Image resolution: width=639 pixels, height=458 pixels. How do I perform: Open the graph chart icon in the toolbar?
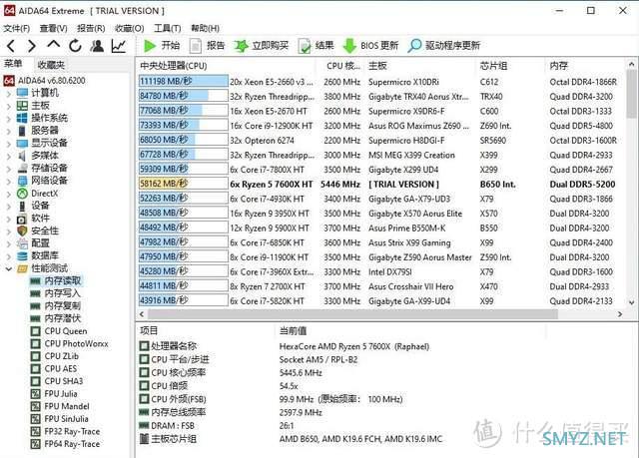point(119,46)
